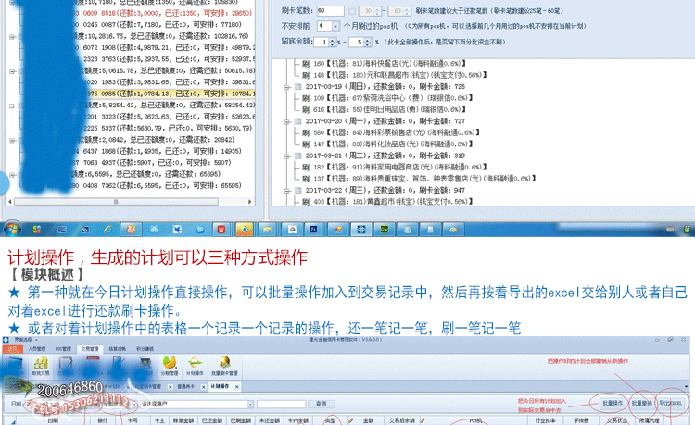Click the calendar icon beside 2017-03-19
The height and width of the screenshot is (425, 695).
[297, 86]
